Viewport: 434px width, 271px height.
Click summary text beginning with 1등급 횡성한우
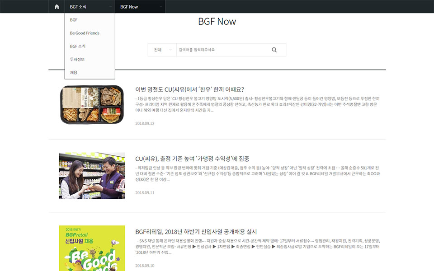pyautogui.click(x=258, y=104)
